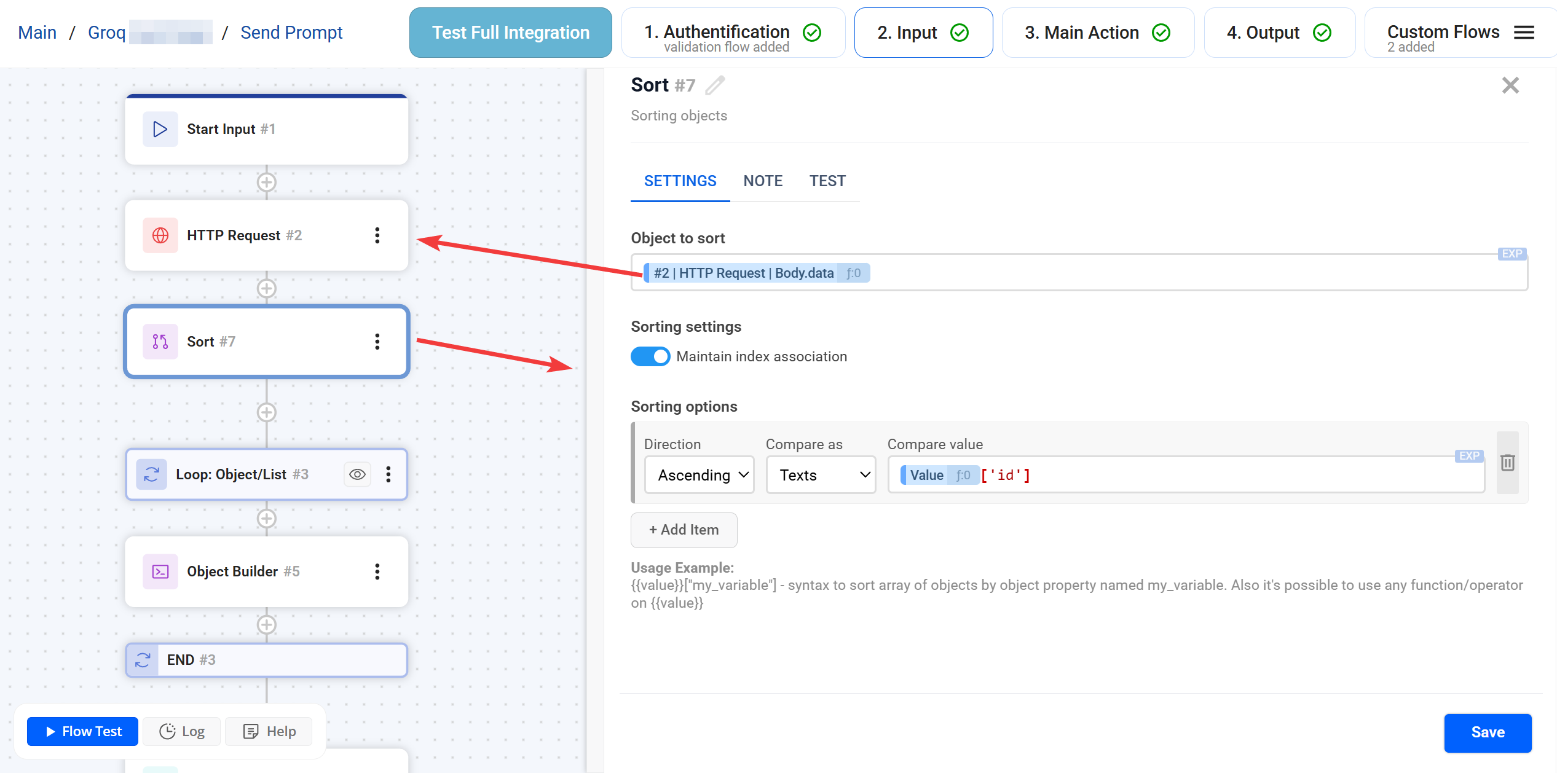The image size is (1557, 773).
Task: Click the Loop step three-dot menu
Action: coord(388,474)
